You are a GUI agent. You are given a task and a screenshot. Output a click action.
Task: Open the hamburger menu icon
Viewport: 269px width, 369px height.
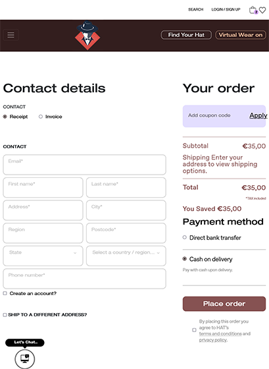(11, 35)
